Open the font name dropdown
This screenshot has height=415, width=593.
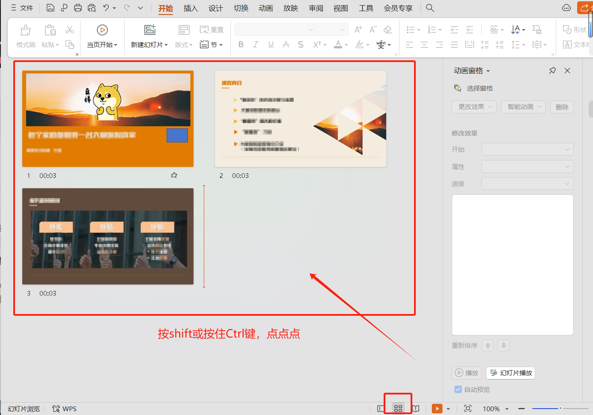(311, 30)
